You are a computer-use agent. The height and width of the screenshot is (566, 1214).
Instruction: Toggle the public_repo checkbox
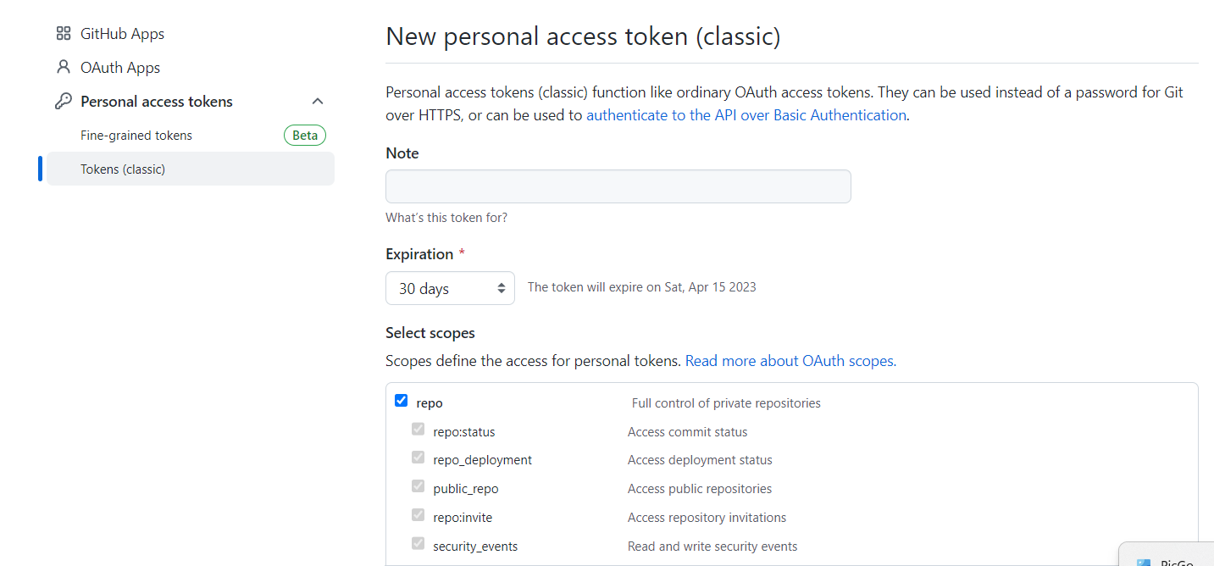coord(418,486)
